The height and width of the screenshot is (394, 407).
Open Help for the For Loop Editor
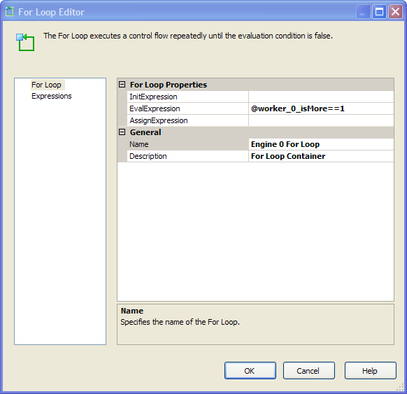[x=371, y=371]
